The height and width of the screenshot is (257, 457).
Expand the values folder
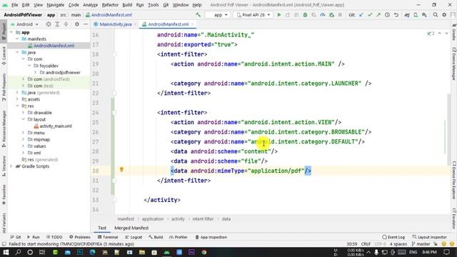24,146
